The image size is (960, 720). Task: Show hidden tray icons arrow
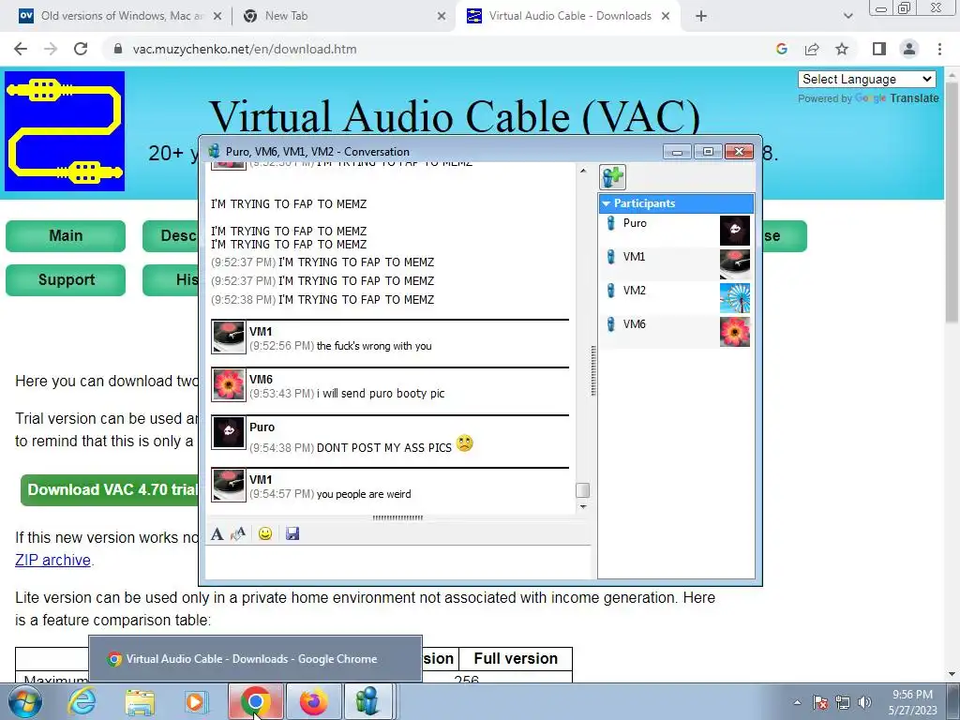pyautogui.click(x=797, y=702)
